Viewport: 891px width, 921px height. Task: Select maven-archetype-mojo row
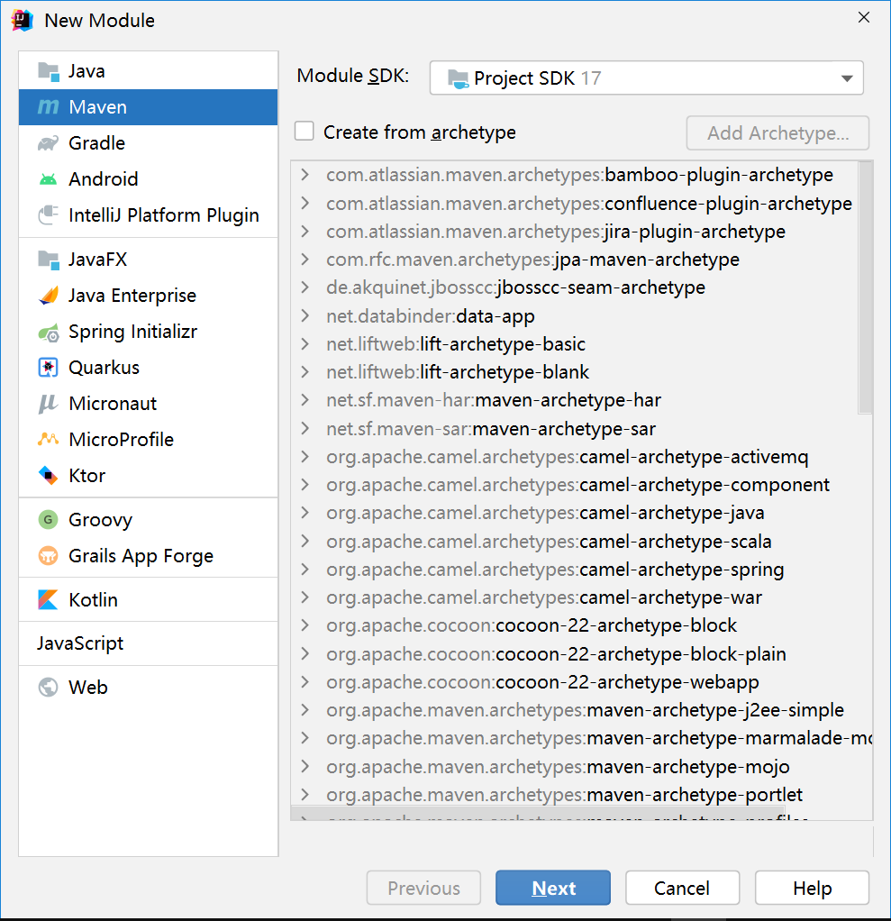(x=575, y=767)
